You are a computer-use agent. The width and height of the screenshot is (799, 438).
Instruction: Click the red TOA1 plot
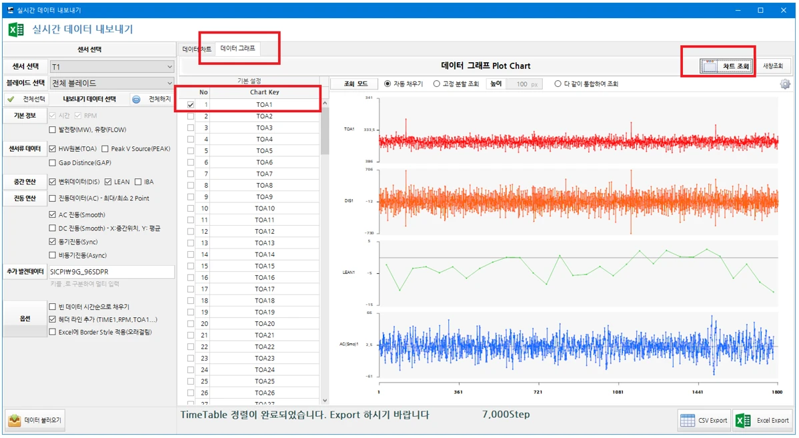point(578,142)
